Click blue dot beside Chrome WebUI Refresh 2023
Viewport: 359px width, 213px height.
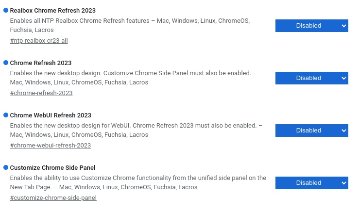pos(6,115)
